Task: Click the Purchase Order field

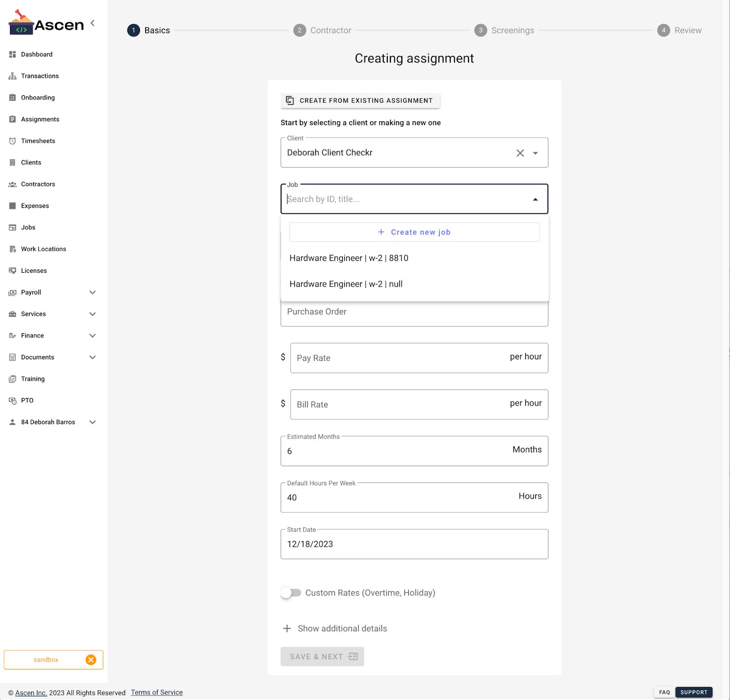Action: (x=415, y=313)
